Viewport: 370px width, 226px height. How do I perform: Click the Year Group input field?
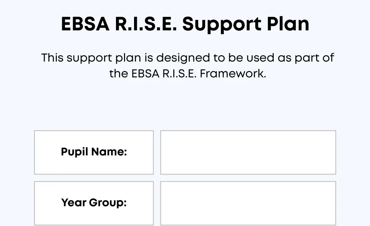click(248, 203)
